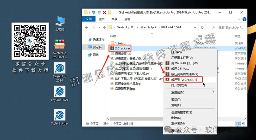Click the undo icon in the title bar

point(93,12)
